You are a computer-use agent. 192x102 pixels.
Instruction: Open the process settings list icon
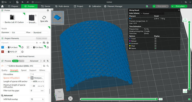(x=44, y=61)
